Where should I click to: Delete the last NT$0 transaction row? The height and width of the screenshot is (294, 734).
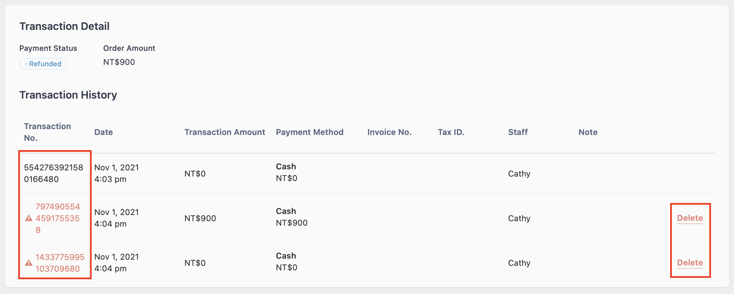point(690,263)
